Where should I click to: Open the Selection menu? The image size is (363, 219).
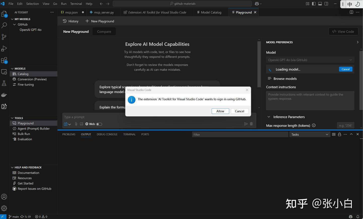point(33,4)
